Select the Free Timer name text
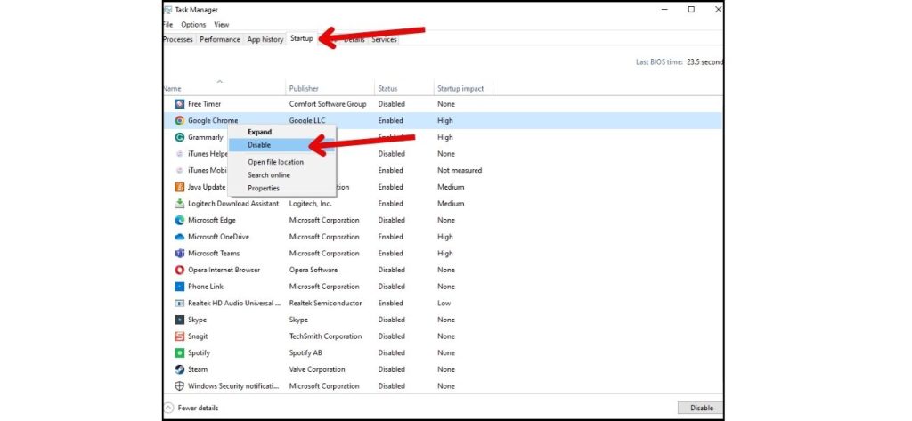Screen dimensions: 912x421 (x=204, y=104)
